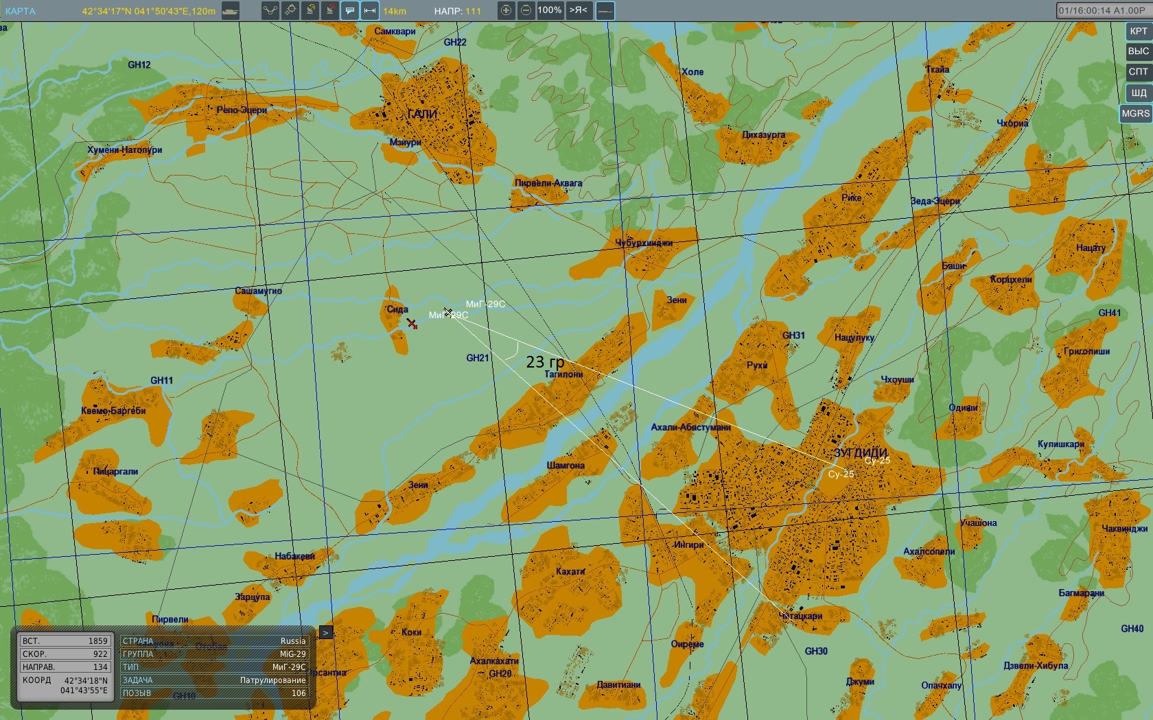Click the GH12 grid label

pyautogui.click(x=139, y=65)
